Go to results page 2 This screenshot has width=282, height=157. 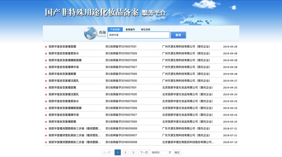tap(125, 153)
